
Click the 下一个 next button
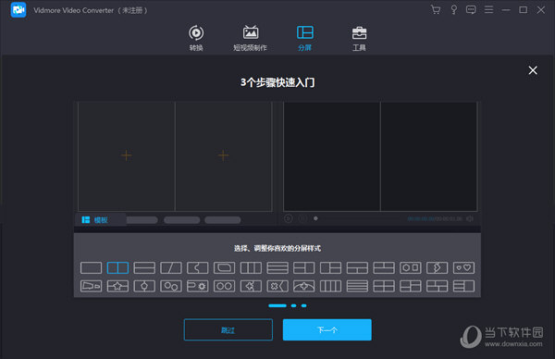coord(327,330)
